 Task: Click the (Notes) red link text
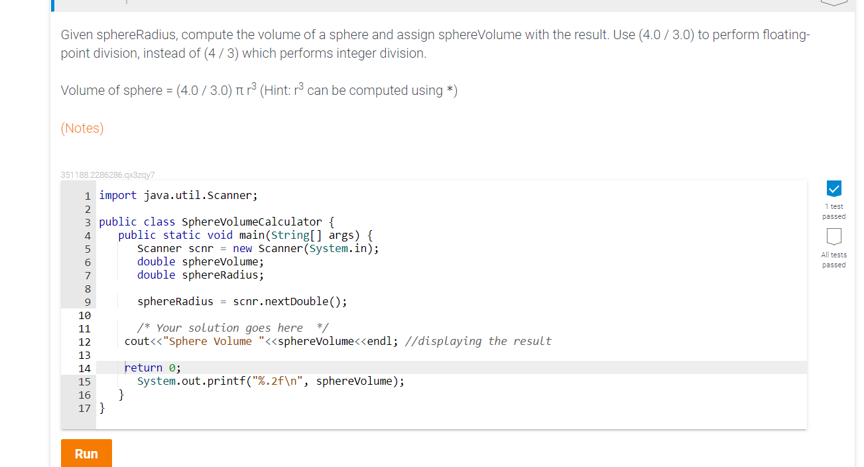82,128
